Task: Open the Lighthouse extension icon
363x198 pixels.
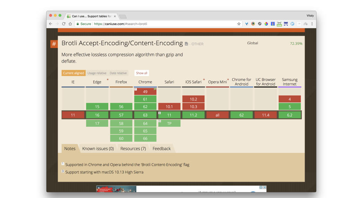Action: (273, 24)
